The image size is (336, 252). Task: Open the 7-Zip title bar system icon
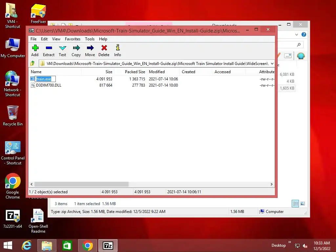(x=31, y=31)
